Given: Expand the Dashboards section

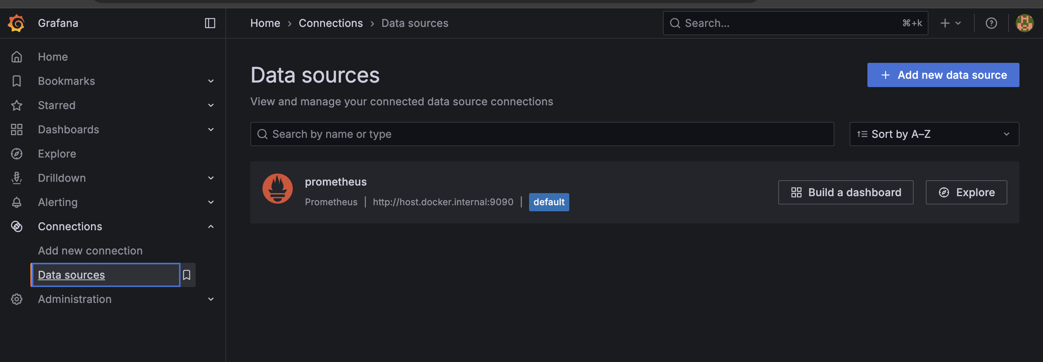Looking at the screenshot, I should point(211,129).
